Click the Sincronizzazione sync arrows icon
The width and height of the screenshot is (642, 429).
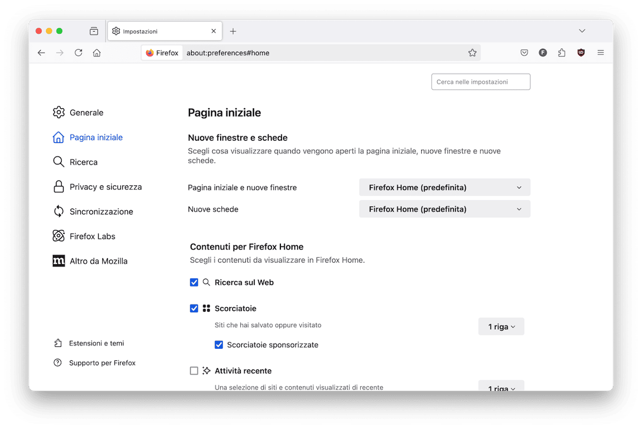(x=59, y=212)
